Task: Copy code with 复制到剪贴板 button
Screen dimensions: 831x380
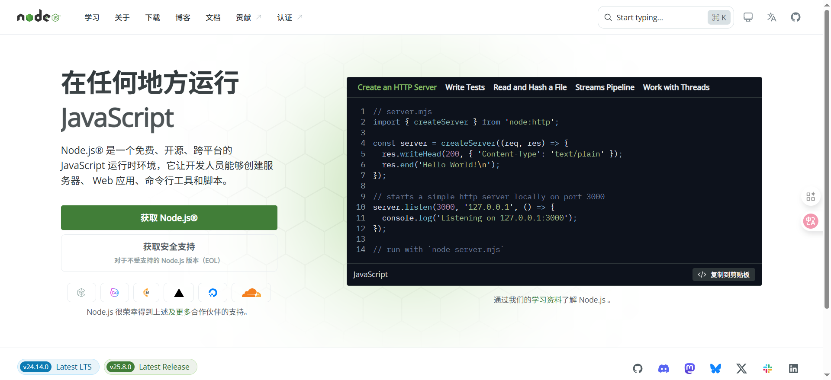Action: click(x=724, y=275)
